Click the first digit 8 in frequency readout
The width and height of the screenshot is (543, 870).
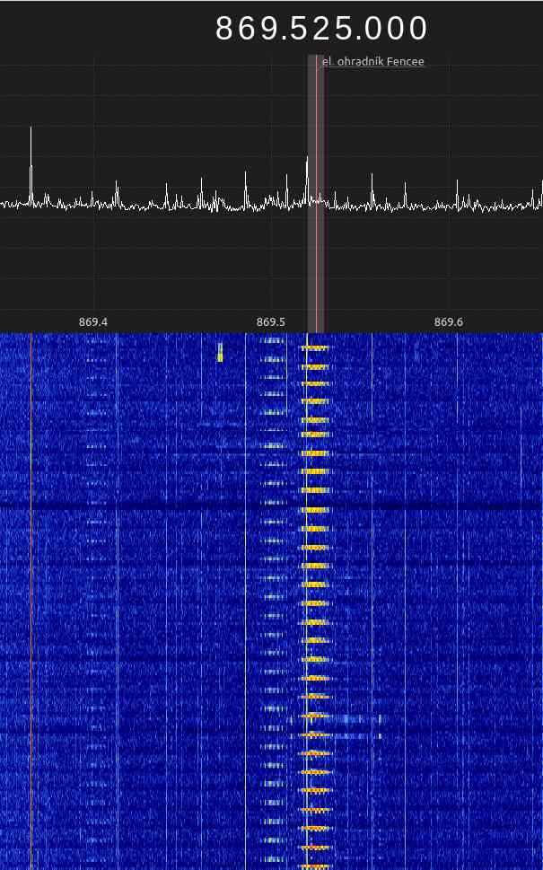coord(225,30)
